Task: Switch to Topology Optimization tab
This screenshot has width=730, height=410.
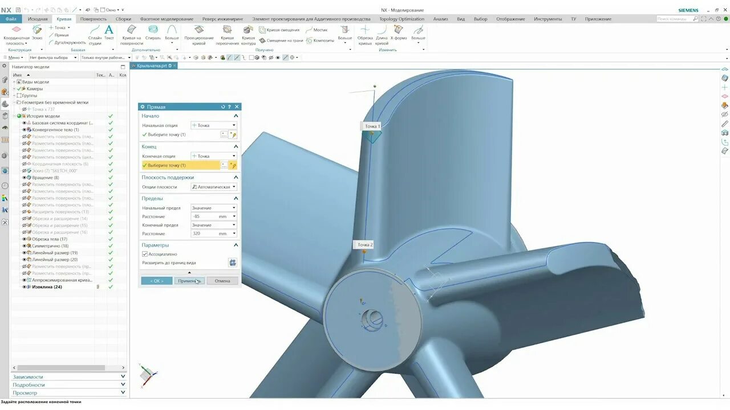Action: 401,19
